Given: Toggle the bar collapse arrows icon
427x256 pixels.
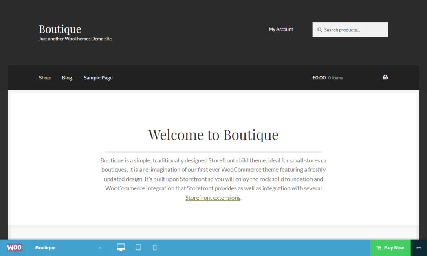Looking at the screenshot, I should coord(418,248).
